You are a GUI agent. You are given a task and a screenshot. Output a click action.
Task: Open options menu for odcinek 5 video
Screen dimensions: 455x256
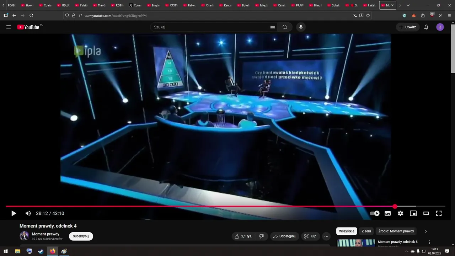429,242
